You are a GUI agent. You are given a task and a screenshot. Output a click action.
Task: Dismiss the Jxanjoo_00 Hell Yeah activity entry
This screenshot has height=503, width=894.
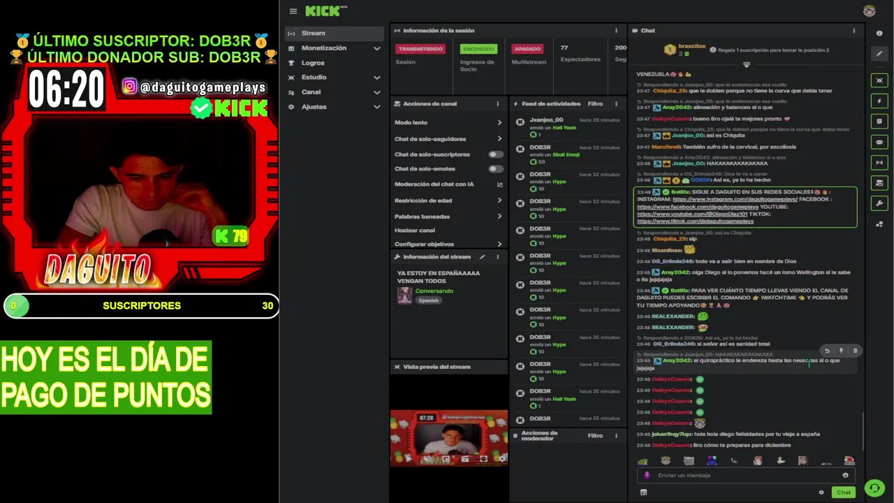(x=520, y=122)
